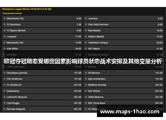Mark FC Barcelona as favorite via star
The image size is (166, 120).
pyautogui.click(x=5, y=24)
